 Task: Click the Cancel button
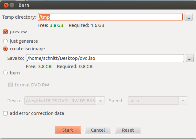click(x=98, y=130)
